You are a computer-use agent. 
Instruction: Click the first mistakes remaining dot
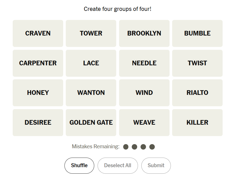click(x=126, y=147)
